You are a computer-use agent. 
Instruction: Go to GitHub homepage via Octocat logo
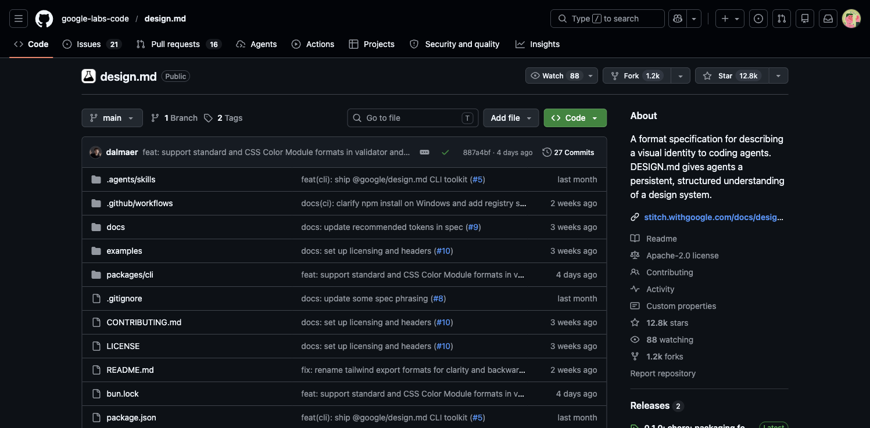point(44,19)
